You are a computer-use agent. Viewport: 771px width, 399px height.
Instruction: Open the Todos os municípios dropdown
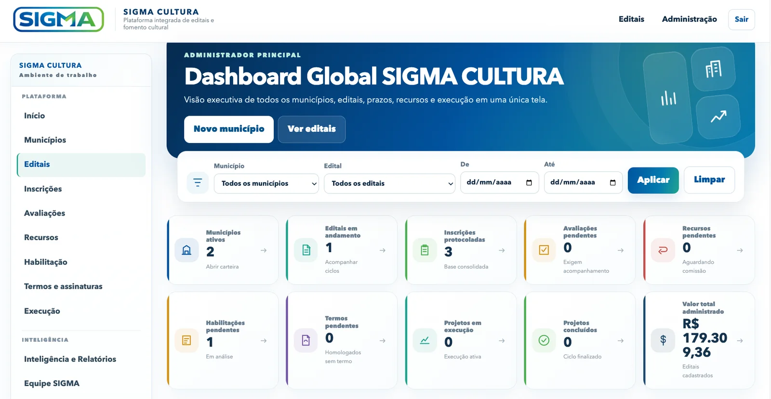coord(266,183)
